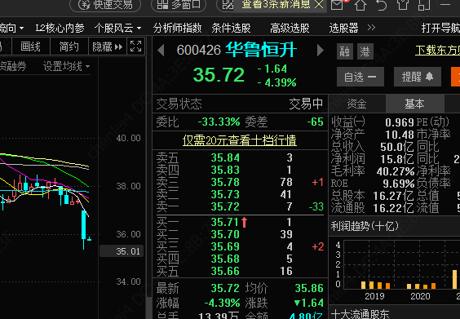Open the 高级选股 menu item
This screenshot has height=319, width=460.
coord(290,29)
